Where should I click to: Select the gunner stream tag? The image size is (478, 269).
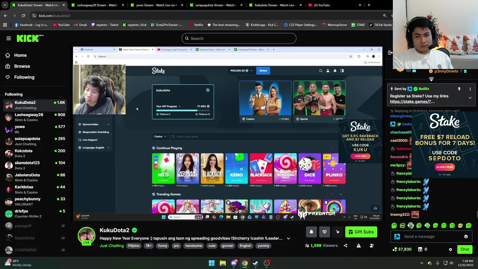tap(227, 245)
